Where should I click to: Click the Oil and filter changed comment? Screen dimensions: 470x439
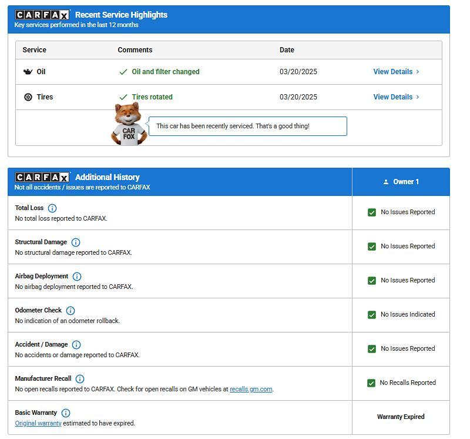[166, 72]
